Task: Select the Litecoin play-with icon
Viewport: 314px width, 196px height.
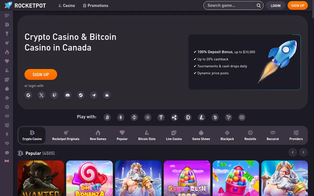Action: pos(201,117)
